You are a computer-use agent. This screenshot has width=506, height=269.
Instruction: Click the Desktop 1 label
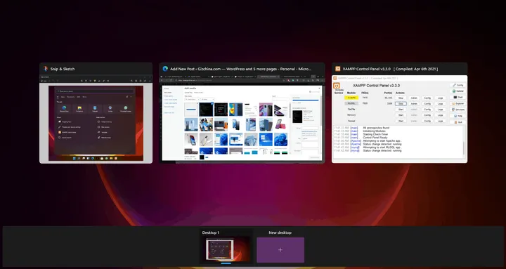[211, 232]
